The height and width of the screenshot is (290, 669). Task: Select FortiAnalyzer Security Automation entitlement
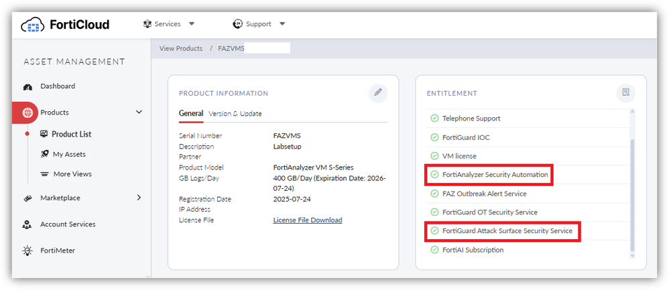[495, 175]
